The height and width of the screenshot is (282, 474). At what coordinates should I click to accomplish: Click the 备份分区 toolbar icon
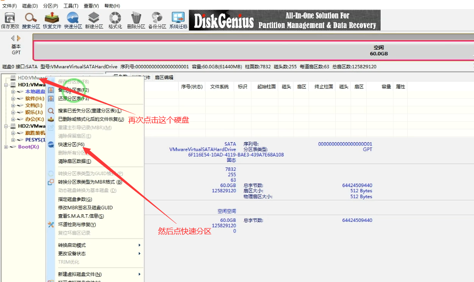click(x=157, y=21)
